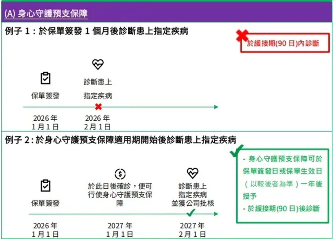333x239 pixels.
Task: Select the small green check timeline marker
Action: tap(191, 212)
